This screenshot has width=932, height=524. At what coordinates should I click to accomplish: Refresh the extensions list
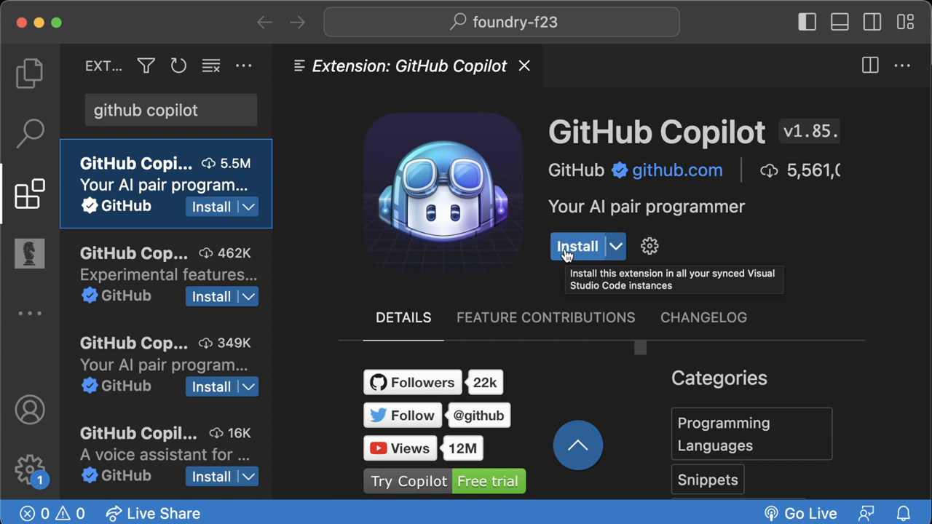coord(178,66)
